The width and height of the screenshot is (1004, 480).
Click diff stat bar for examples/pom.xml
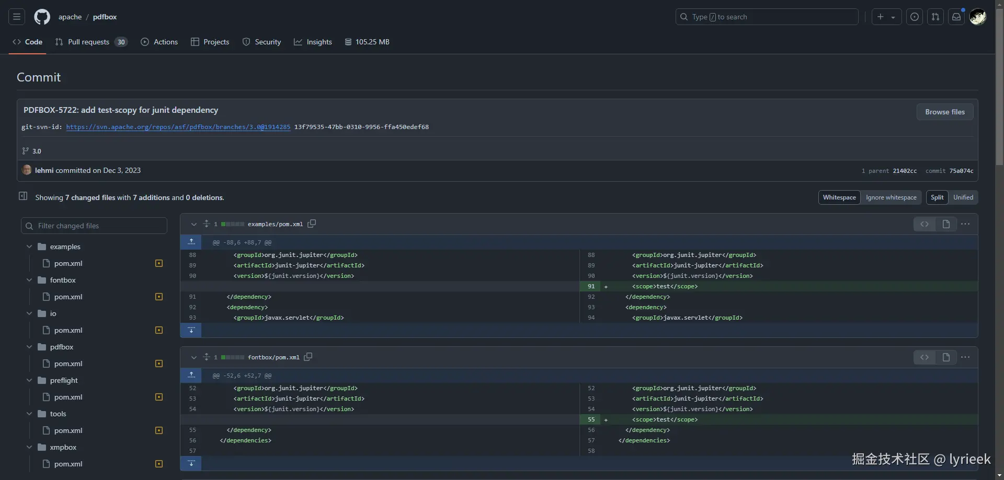[233, 224]
